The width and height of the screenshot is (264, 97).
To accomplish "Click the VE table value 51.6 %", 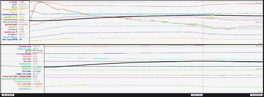I will 22,35.
